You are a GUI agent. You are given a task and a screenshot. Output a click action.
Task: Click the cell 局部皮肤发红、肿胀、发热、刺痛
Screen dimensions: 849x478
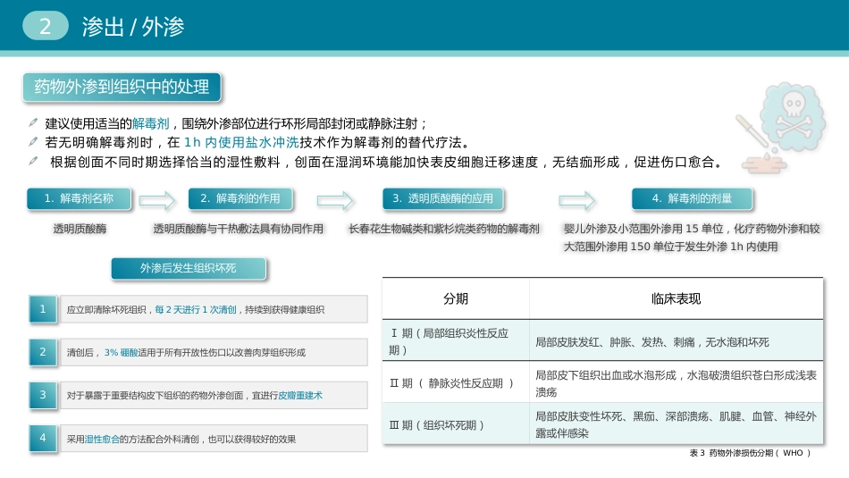pyautogui.click(x=677, y=341)
